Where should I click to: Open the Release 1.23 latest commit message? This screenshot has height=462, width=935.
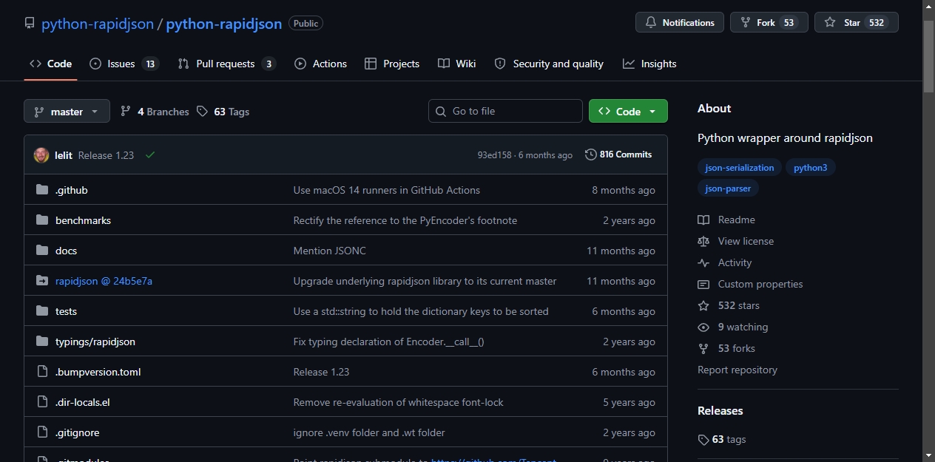pyautogui.click(x=106, y=155)
